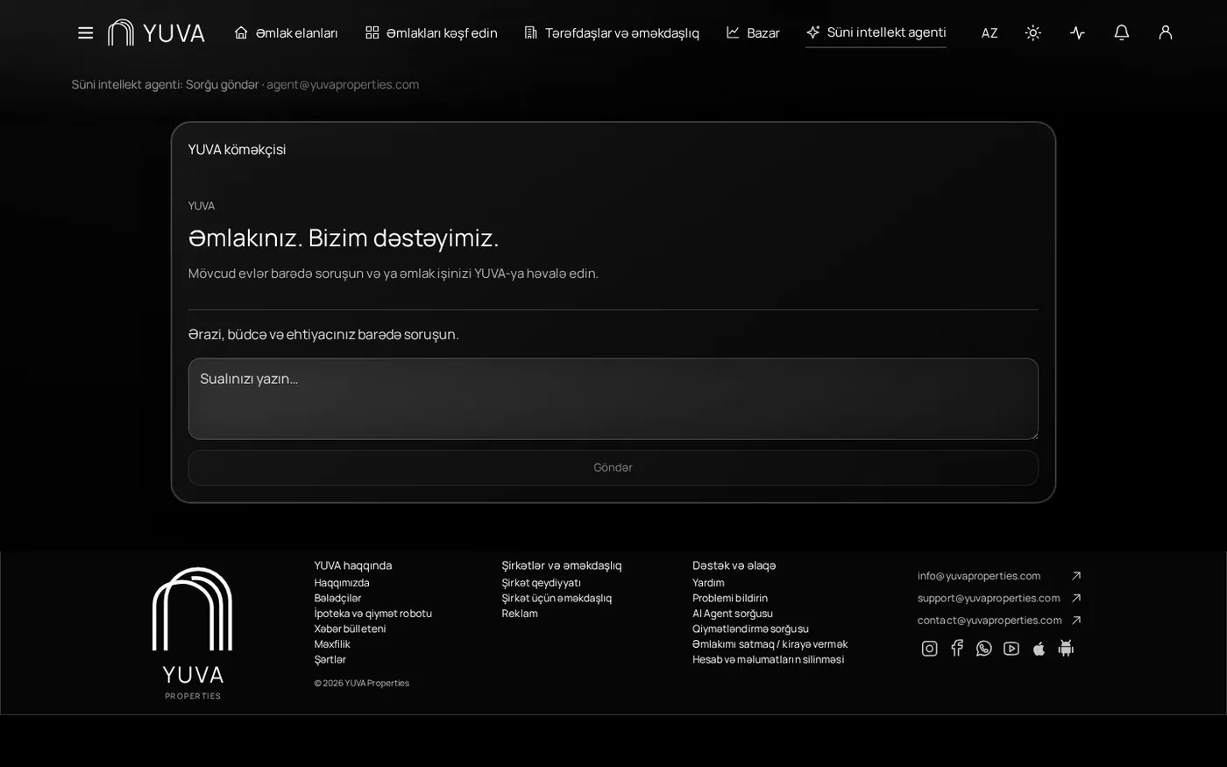Click arrow icon next to support@yuvaproperties.com
Viewport: 1227px width, 767px height.
point(1076,598)
